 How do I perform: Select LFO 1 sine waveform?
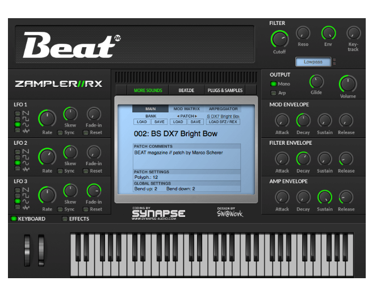(x=18, y=124)
